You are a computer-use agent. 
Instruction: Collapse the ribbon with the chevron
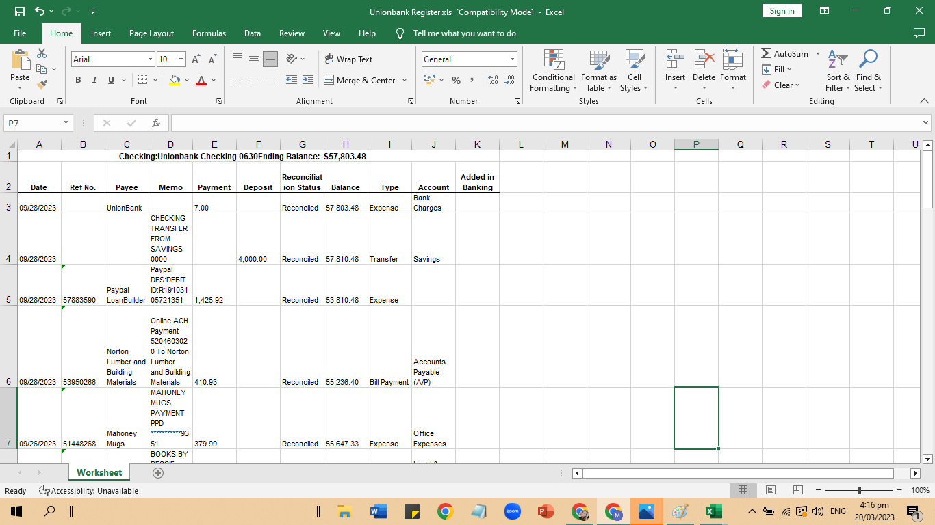click(x=924, y=101)
